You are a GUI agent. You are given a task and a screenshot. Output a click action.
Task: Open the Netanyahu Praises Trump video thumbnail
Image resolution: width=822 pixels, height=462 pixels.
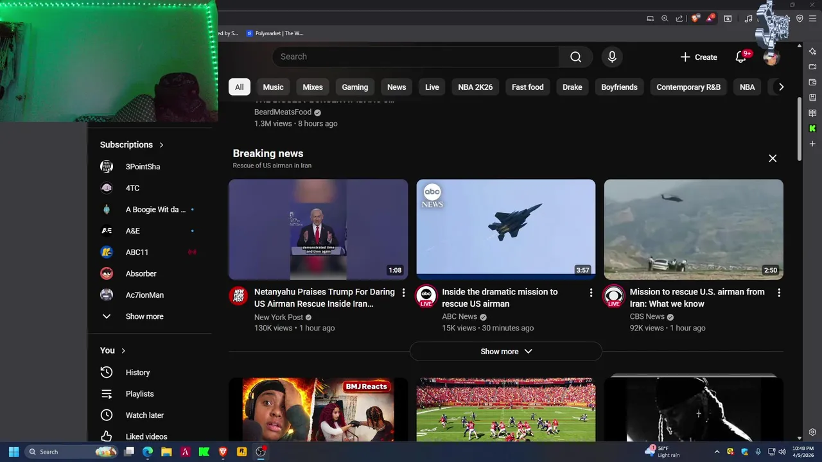coord(318,229)
